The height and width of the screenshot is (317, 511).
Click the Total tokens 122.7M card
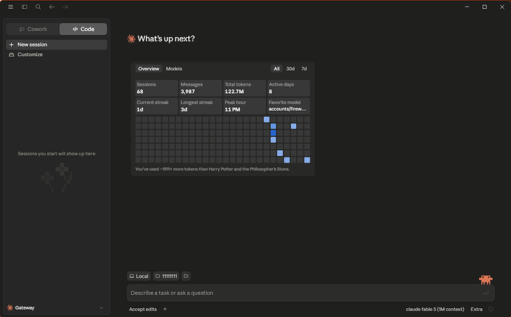coord(244,88)
